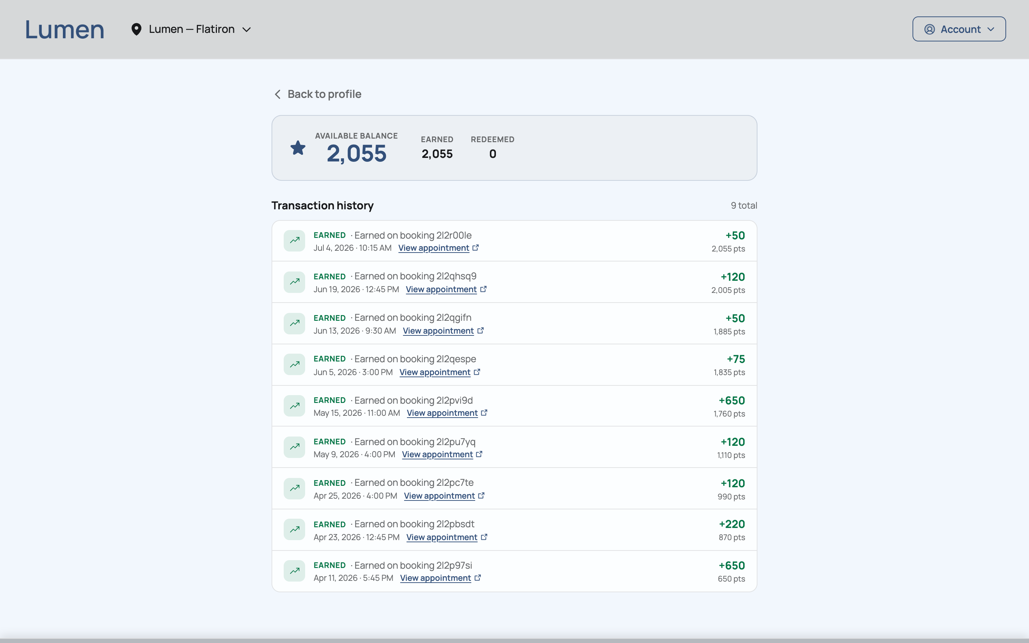The height and width of the screenshot is (643, 1029).
Task: Click the earned trend icon for booking 2l2pvi9d
Action: coord(294,406)
